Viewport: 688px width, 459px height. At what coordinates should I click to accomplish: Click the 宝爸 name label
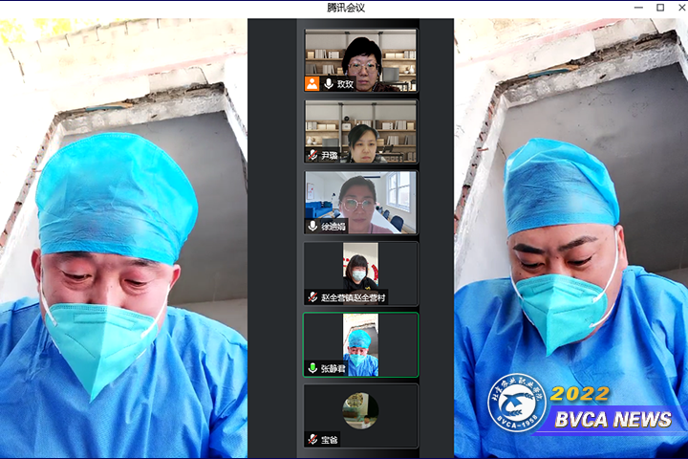click(x=330, y=440)
